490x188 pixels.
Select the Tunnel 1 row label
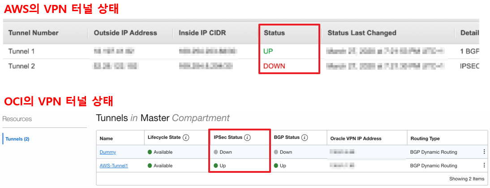21,51
